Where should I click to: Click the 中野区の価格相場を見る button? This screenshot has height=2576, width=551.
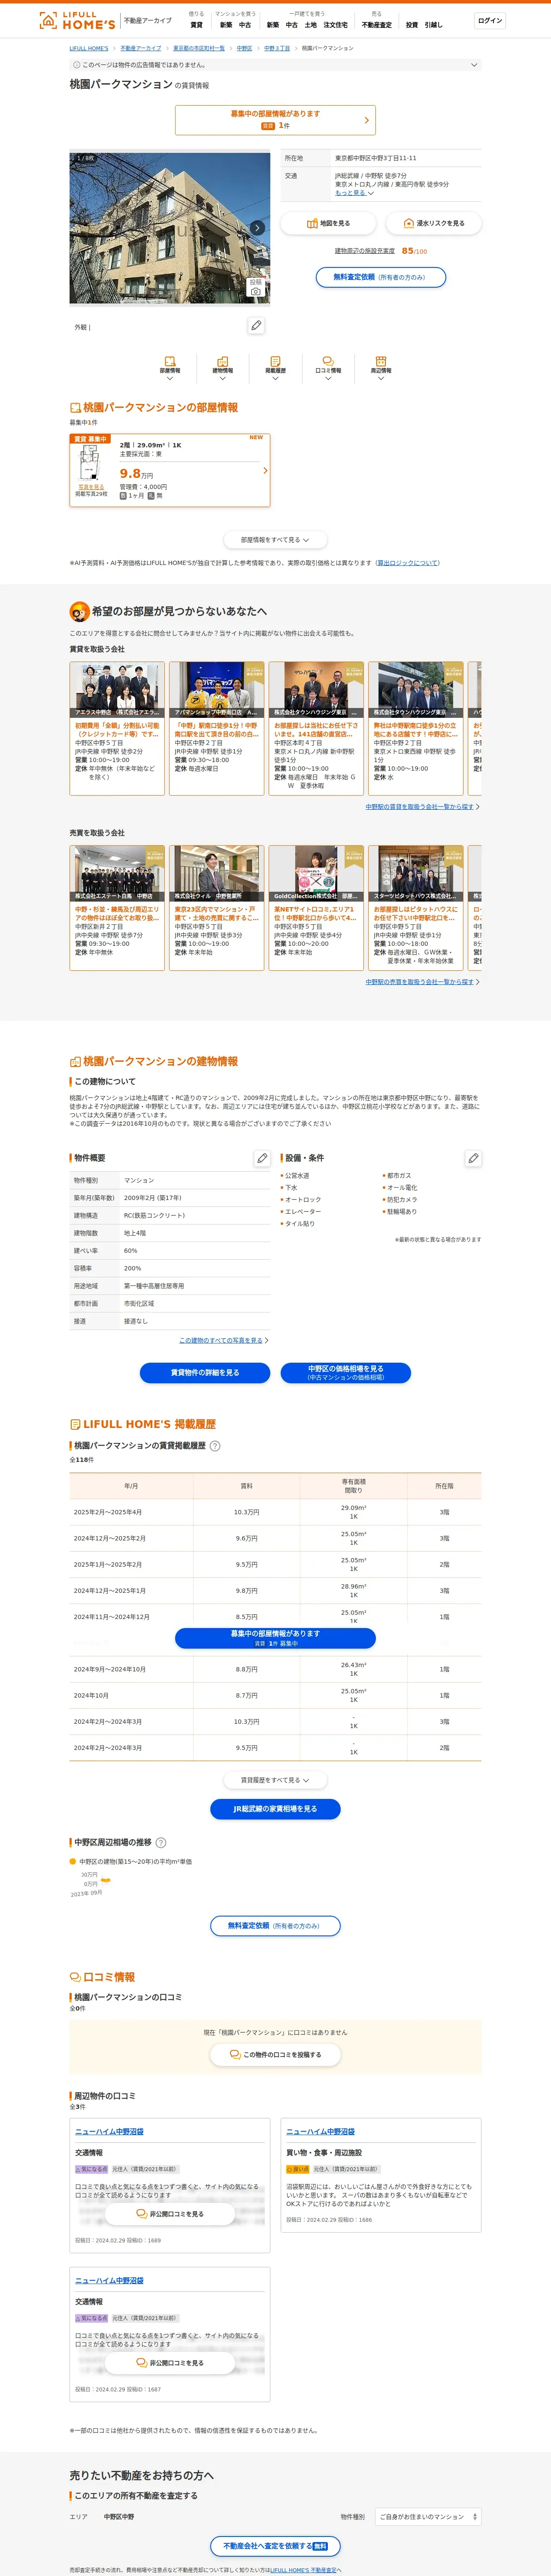point(345,1373)
